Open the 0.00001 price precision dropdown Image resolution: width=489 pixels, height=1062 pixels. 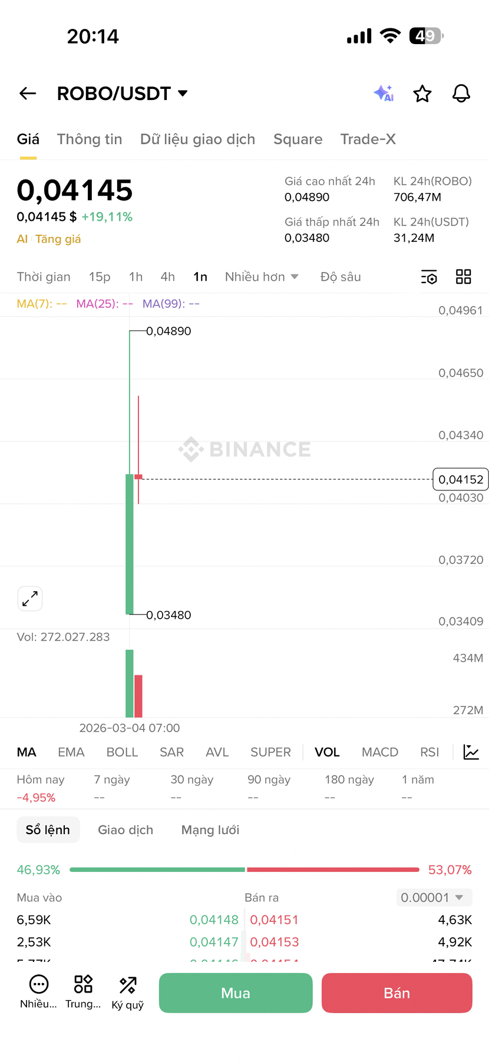434,898
